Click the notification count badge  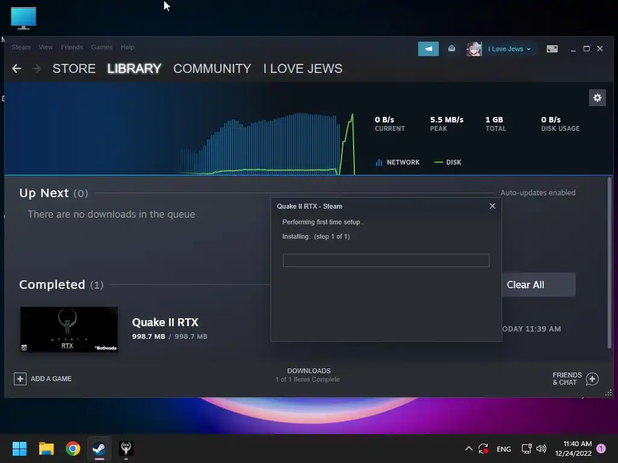click(601, 449)
